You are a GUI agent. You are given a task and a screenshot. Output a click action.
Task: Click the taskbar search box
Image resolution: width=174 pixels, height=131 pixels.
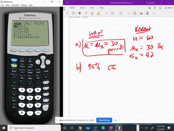(x=34, y=128)
